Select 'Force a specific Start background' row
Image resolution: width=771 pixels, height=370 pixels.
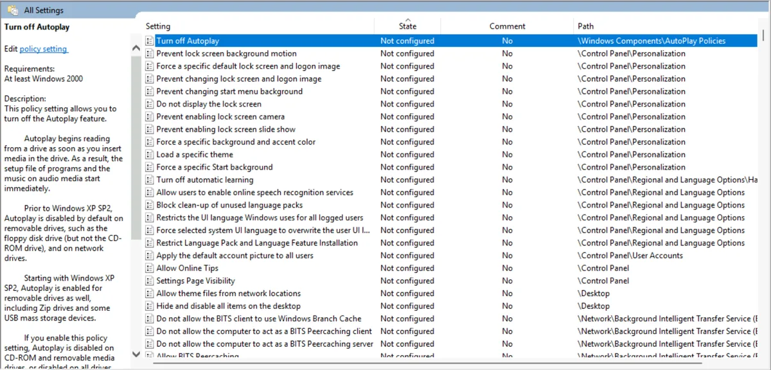[451, 167]
